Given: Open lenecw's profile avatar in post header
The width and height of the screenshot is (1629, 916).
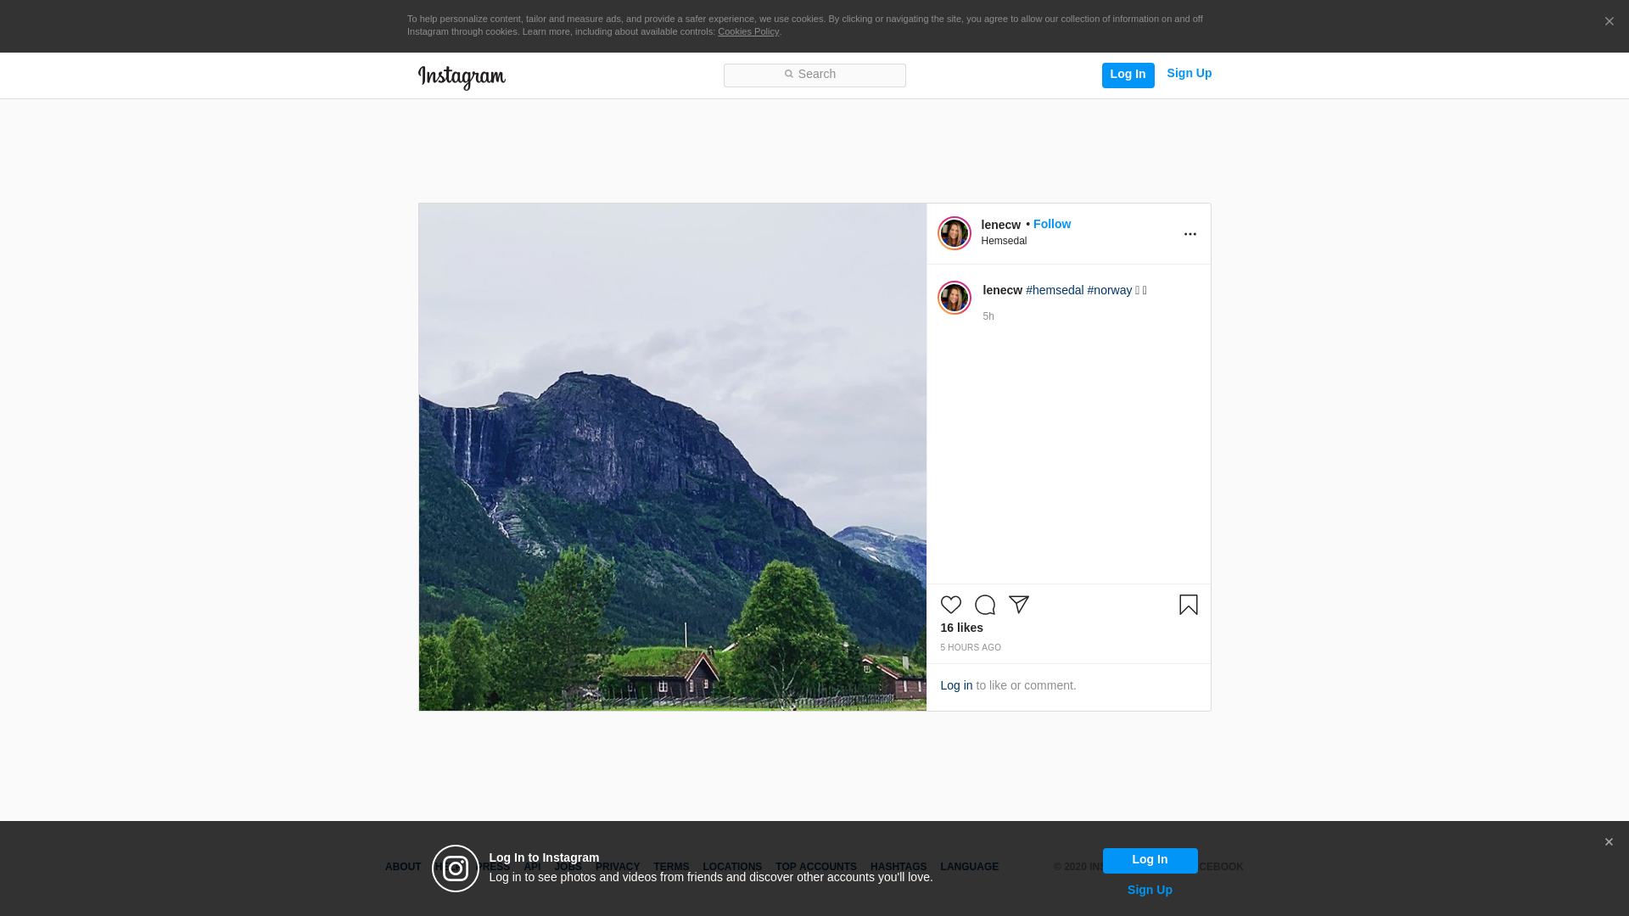Looking at the screenshot, I should 954,233.
